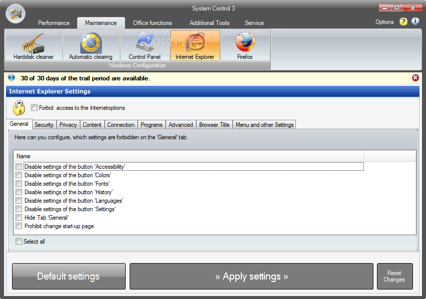Click the Reset Changes button
426x299 pixels.
pos(395,276)
